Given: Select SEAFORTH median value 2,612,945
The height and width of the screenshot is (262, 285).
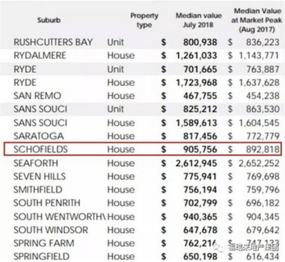Looking at the screenshot, I should click(x=196, y=163).
